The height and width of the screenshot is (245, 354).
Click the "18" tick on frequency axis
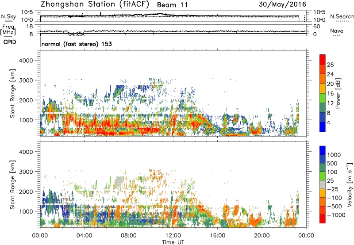(x=30, y=27)
